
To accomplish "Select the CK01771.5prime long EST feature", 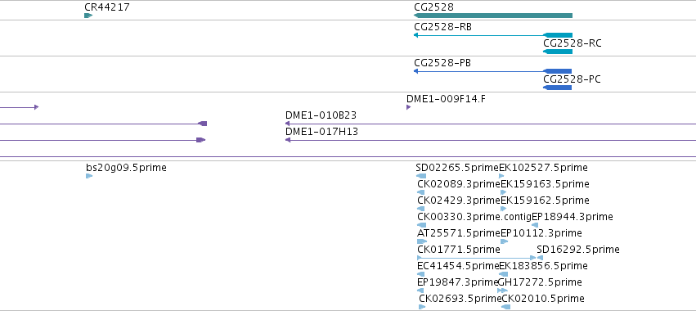I will [x=476, y=258].
